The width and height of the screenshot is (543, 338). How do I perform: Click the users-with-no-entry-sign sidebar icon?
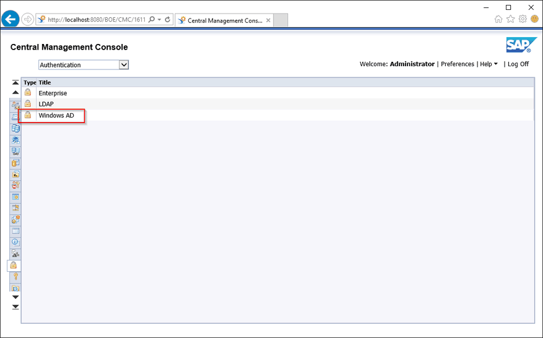click(x=15, y=185)
